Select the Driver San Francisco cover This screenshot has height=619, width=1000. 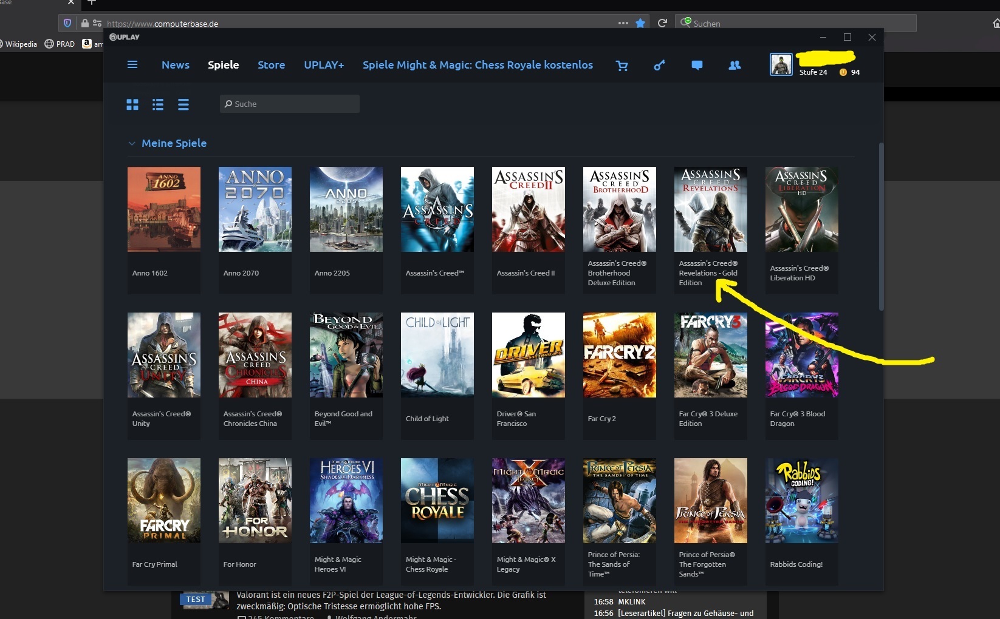[x=529, y=355]
